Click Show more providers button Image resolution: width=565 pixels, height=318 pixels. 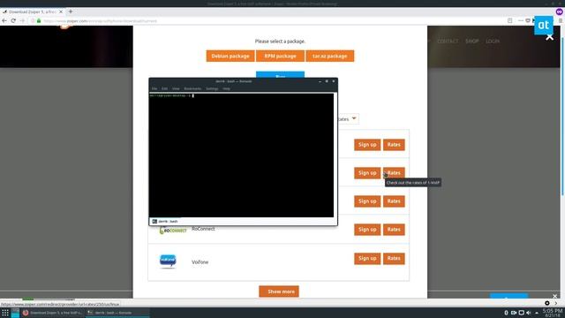279,291
